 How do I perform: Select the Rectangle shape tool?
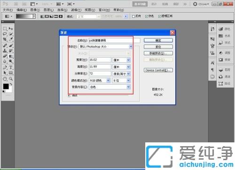click(11, 73)
